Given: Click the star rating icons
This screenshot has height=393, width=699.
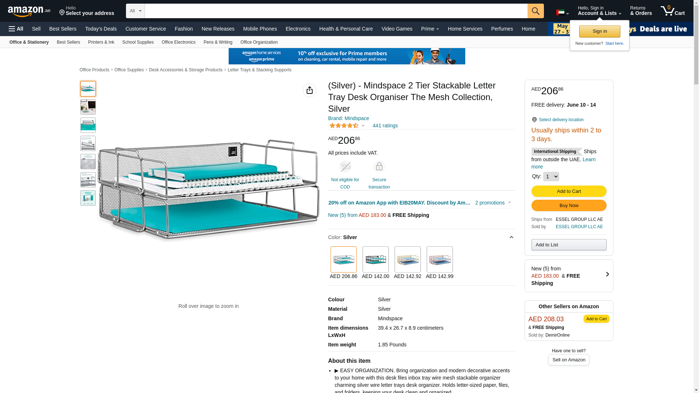Looking at the screenshot, I should 344,126.
